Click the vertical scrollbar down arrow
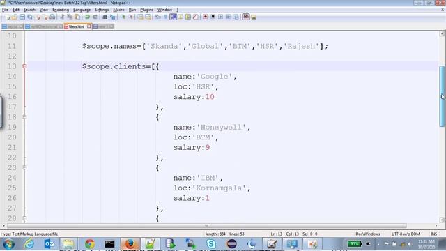 (x=442, y=220)
